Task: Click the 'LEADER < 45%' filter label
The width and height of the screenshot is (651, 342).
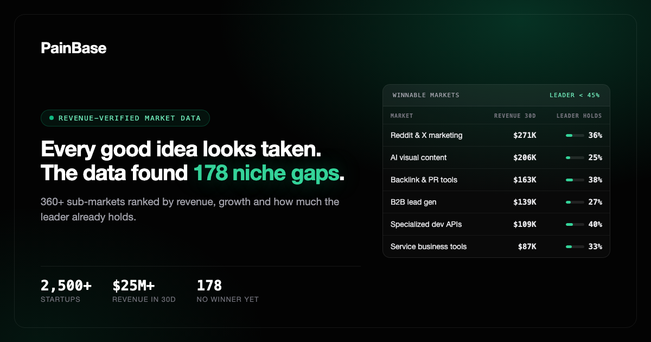Action: click(x=575, y=95)
